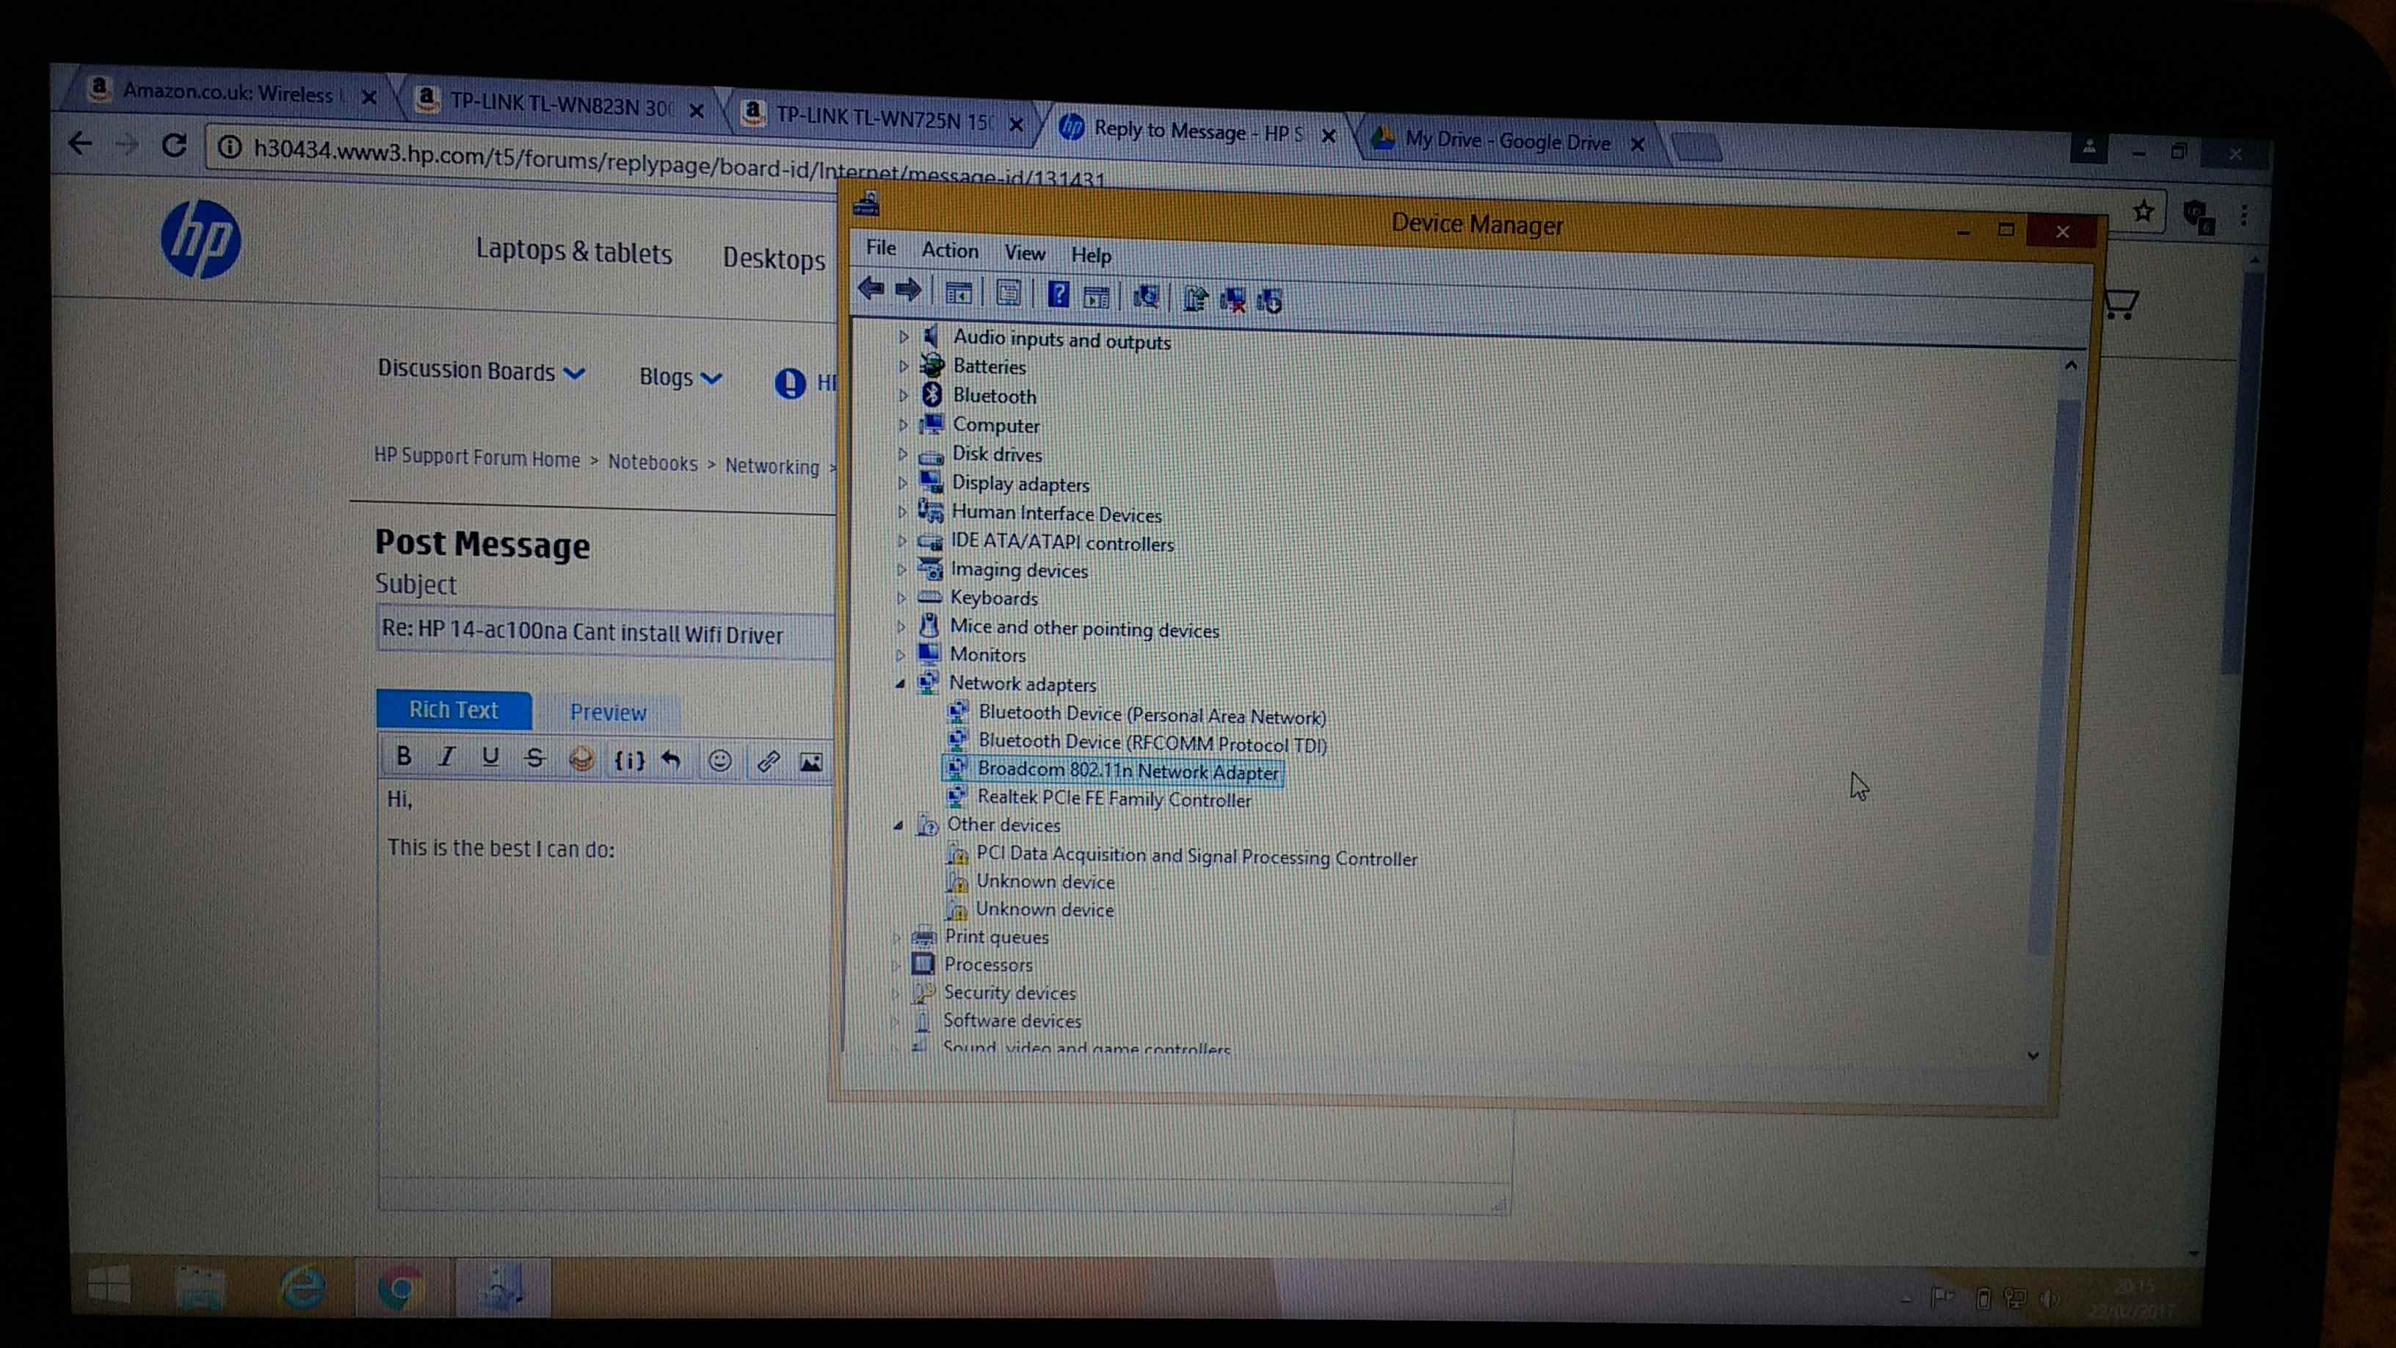Expand the Display adapters tree node

point(901,484)
